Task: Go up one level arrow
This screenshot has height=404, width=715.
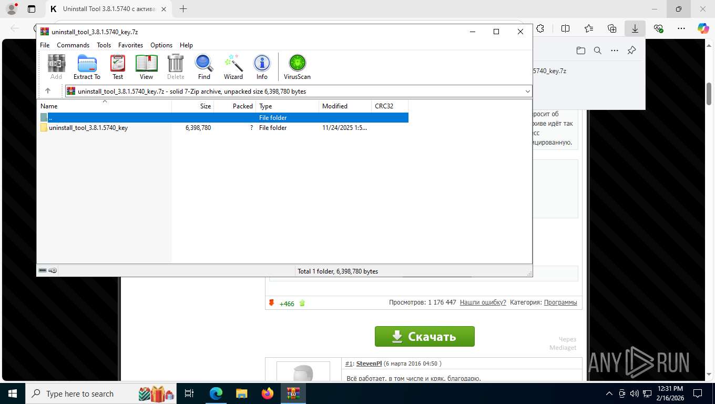Action: [x=48, y=91]
